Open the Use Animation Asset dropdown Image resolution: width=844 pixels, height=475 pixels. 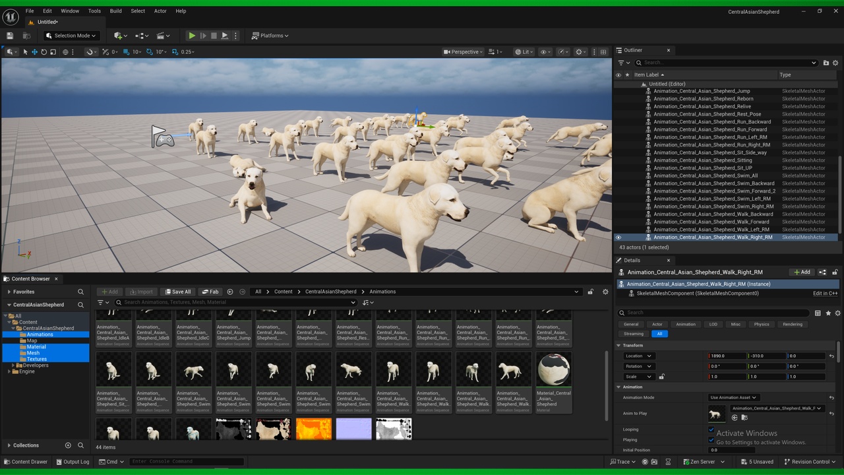click(x=733, y=398)
